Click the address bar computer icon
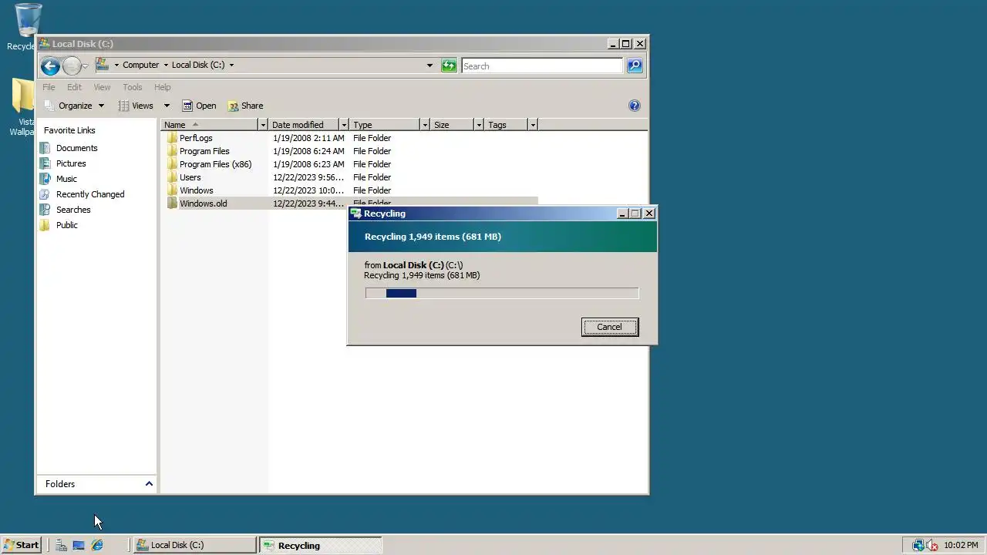 (x=102, y=65)
